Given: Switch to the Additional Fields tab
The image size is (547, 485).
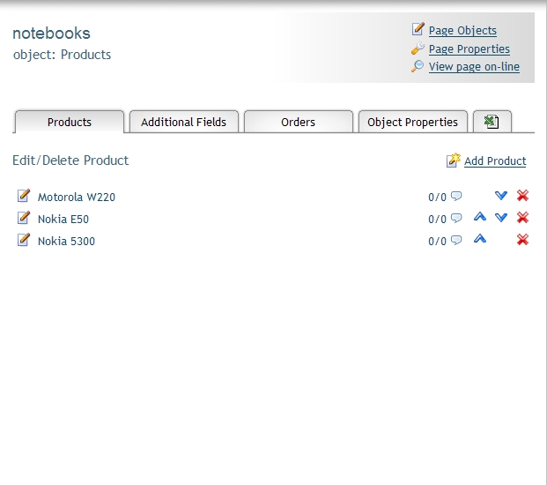Looking at the screenshot, I should pyautogui.click(x=184, y=122).
